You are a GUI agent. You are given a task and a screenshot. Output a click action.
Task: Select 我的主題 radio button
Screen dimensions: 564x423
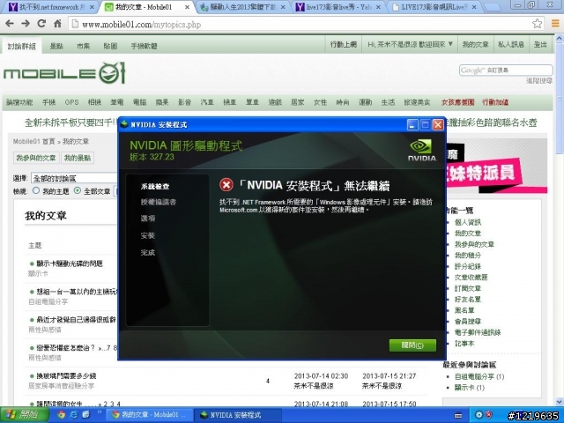(x=35, y=190)
